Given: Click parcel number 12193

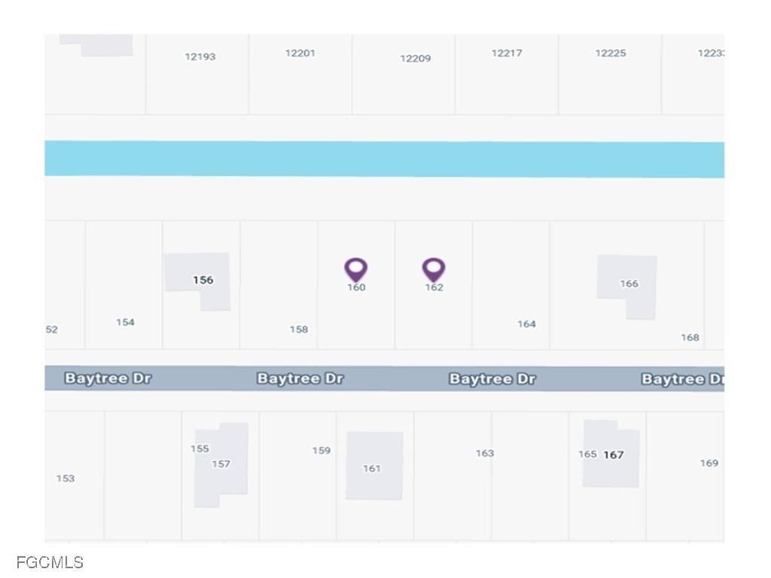Looking at the screenshot, I should click(x=200, y=56).
